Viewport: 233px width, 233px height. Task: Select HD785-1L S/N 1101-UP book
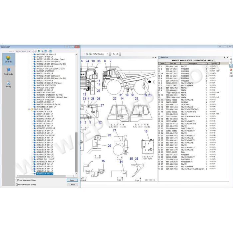click(x=45, y=159)
